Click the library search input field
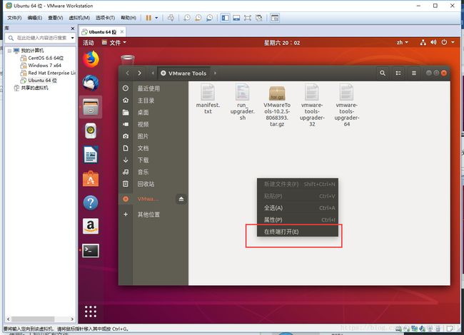 (x=41, y=38)
